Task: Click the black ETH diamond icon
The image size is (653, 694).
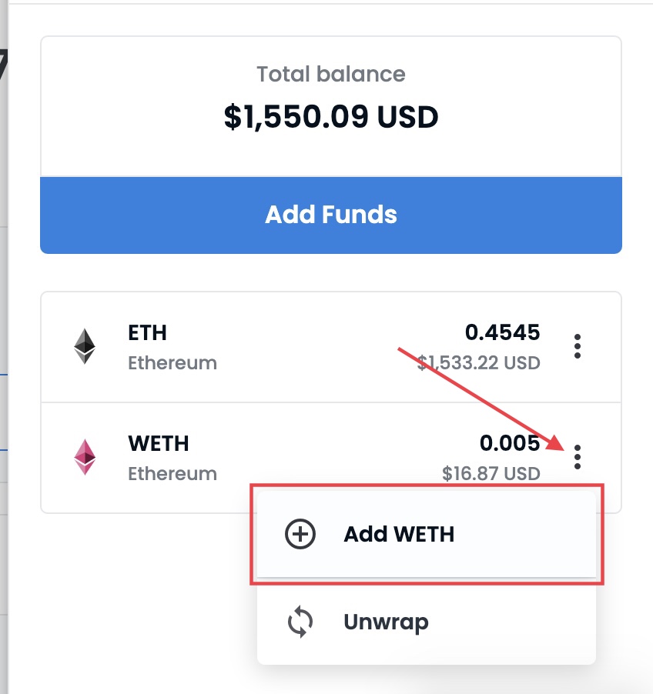Action: pos(84,346)
